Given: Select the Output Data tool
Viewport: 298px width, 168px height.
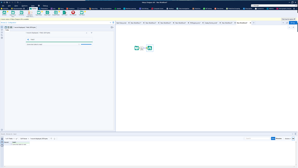Looking at the screenshot, I should (56, 13).
